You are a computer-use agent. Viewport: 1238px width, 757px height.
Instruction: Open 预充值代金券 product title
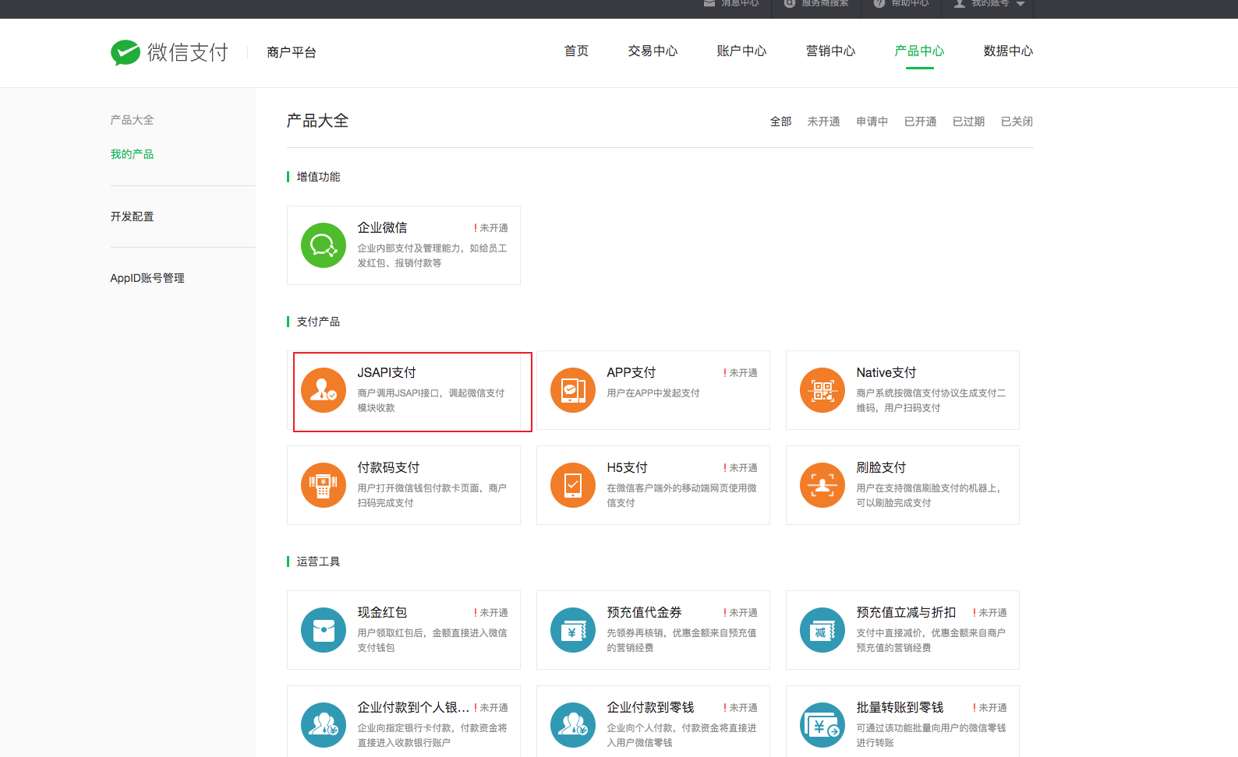click(645, 612)
